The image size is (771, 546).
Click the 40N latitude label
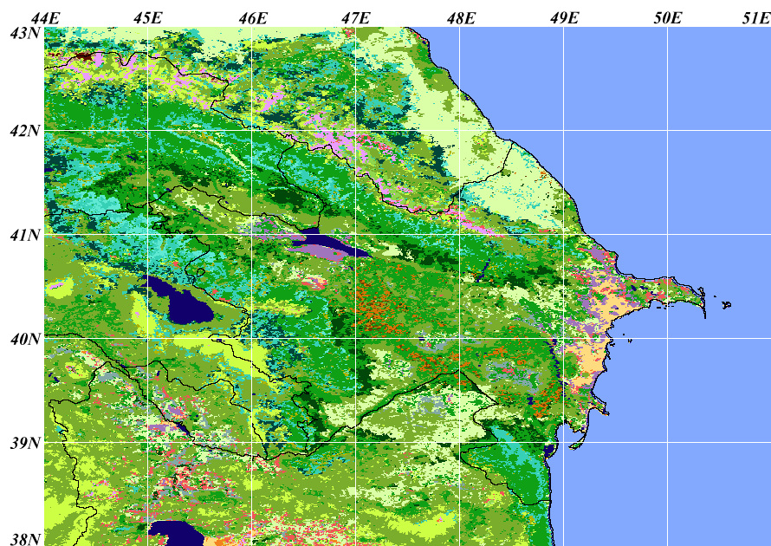click(x=24, y=339)
